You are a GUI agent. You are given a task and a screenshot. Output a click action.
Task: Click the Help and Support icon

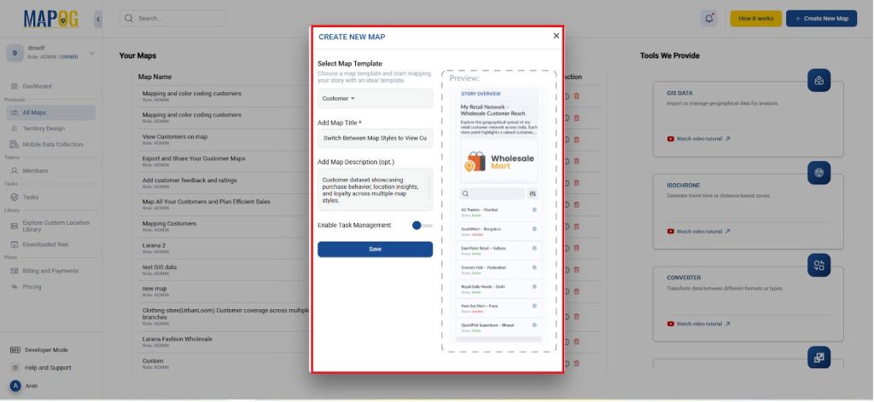coord(15,368)
